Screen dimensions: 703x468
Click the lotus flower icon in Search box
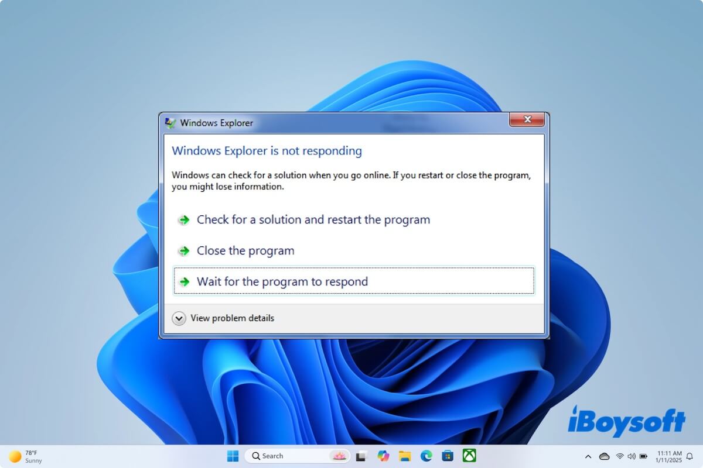pos(339,456)
